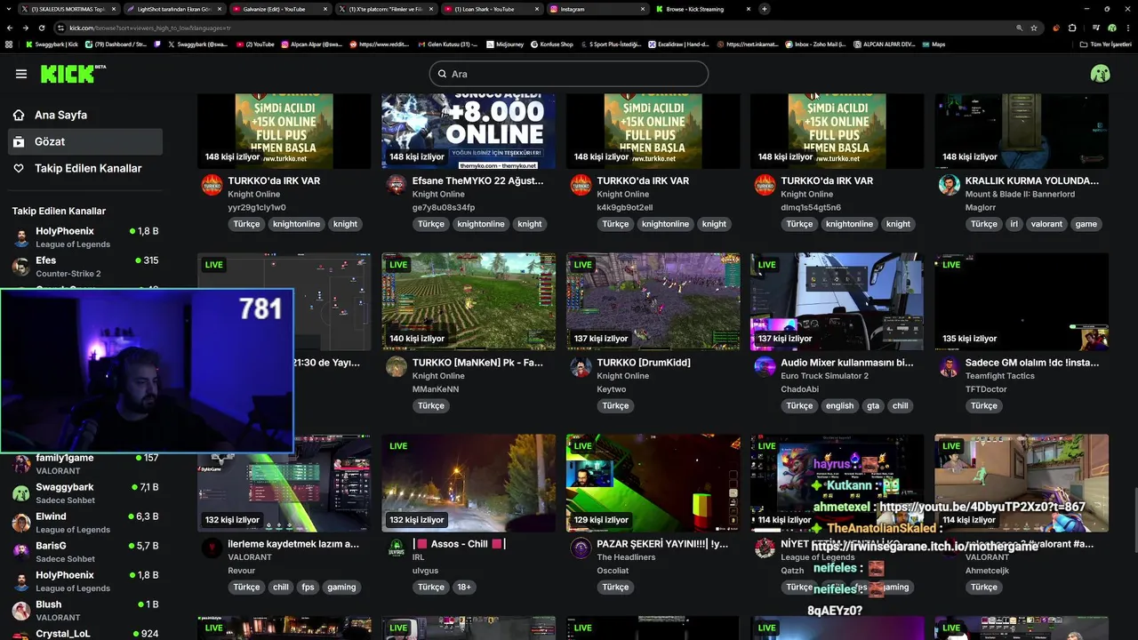Viewport: 1138px width, 640px height.
Task: Open Chrome's three-dot menu
Action: (x=1126, y=28)
